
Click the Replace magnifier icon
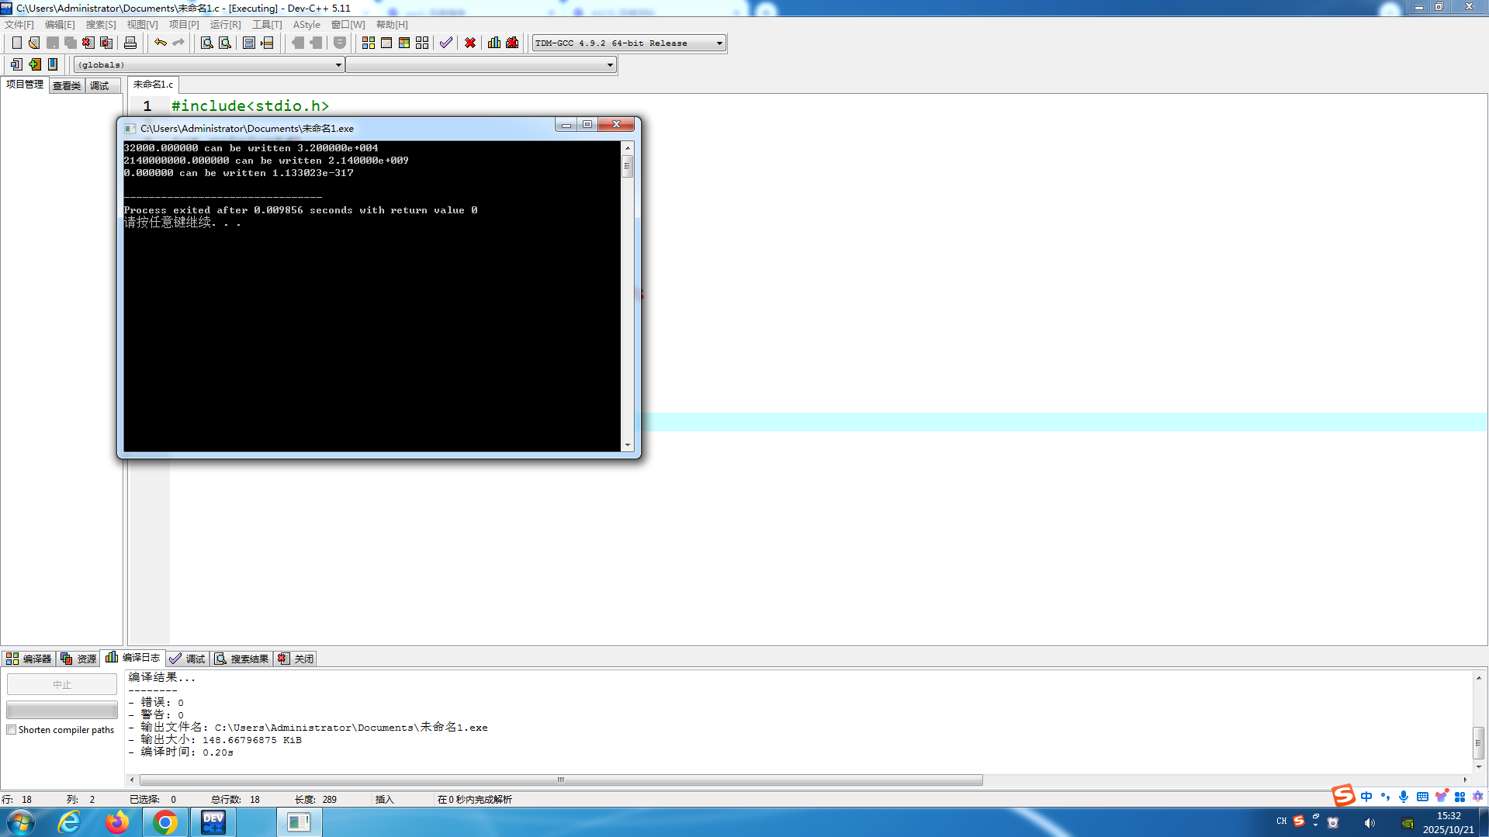click(225, 43)
